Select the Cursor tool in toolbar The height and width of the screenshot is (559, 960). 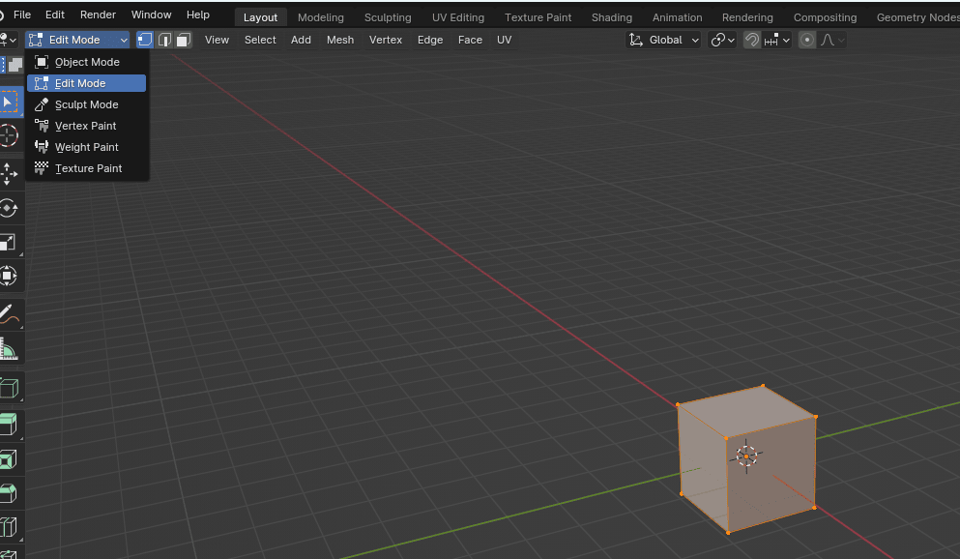coord(8,135)
